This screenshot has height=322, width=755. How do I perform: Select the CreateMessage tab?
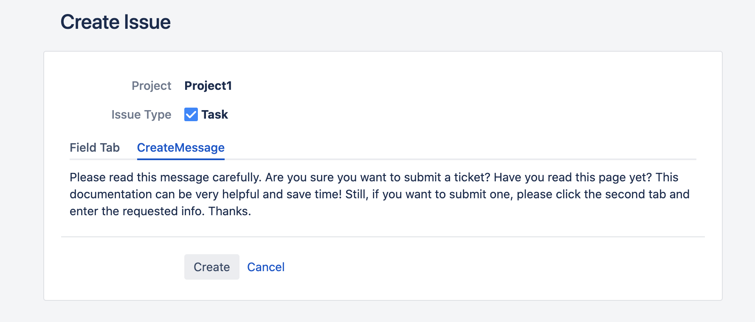click(x=180, y=147)
